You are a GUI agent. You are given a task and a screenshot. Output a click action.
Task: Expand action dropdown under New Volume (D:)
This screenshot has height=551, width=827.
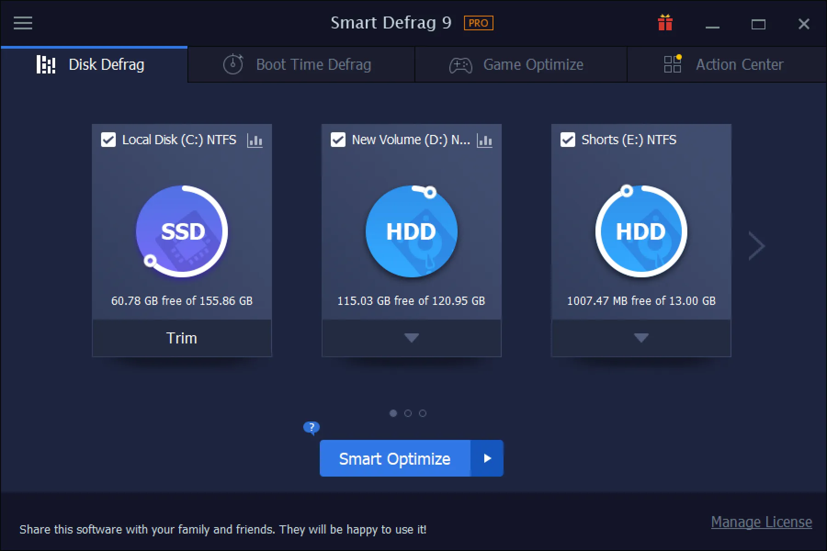(x=412, y=338)
